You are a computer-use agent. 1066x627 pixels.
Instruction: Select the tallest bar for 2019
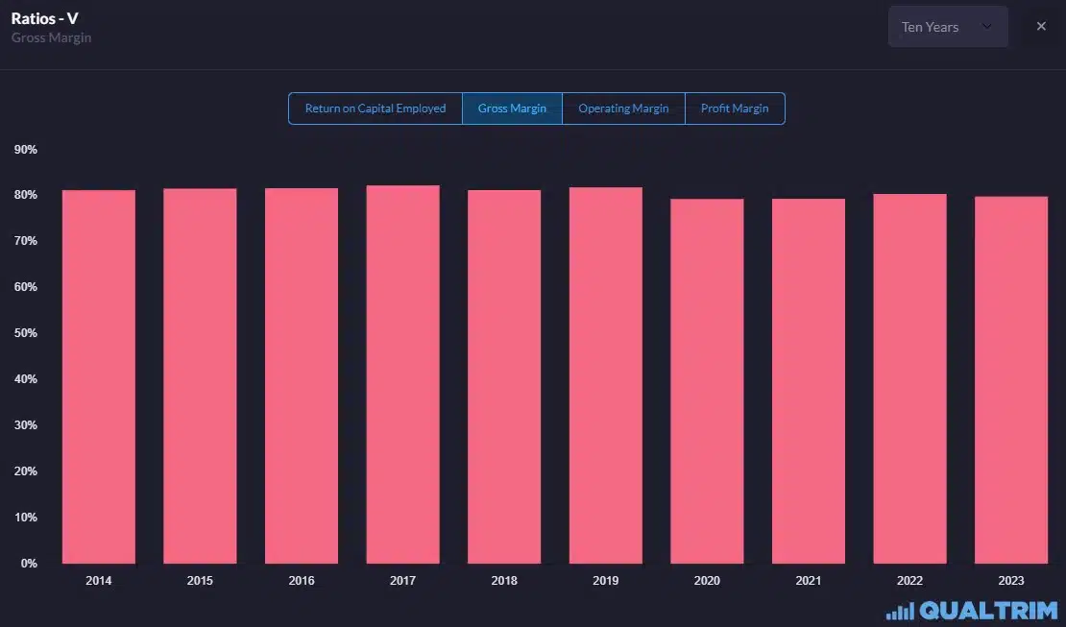[x=605, y=374]
